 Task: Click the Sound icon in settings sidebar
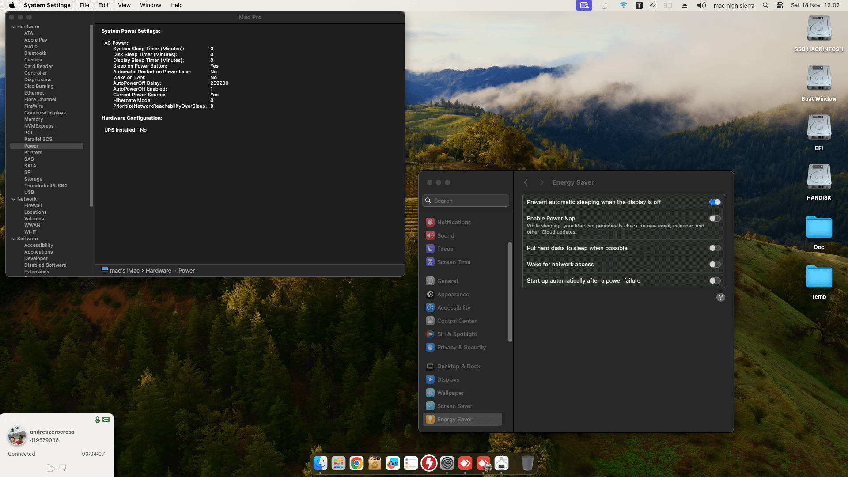pyautogui.click(x=430, y=235)
